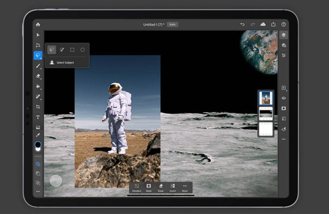This screenshot has width=329, height=214.
Task: Click the 104% zoom level
Action: pos(173,25)
